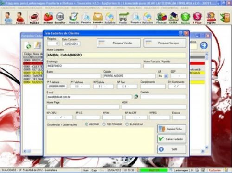This screenshot has height=173, width=232.
Task: Open the RELATÓRIOS menu
Action: [152, 8]
